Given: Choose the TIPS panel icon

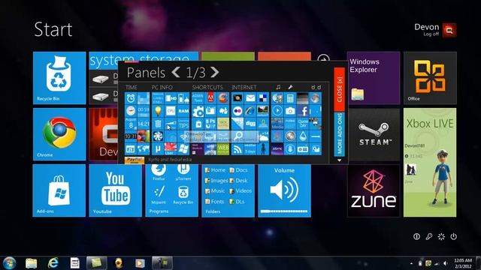Looking at the screenshot, I should pyautogui.click(x=183, y=124).
